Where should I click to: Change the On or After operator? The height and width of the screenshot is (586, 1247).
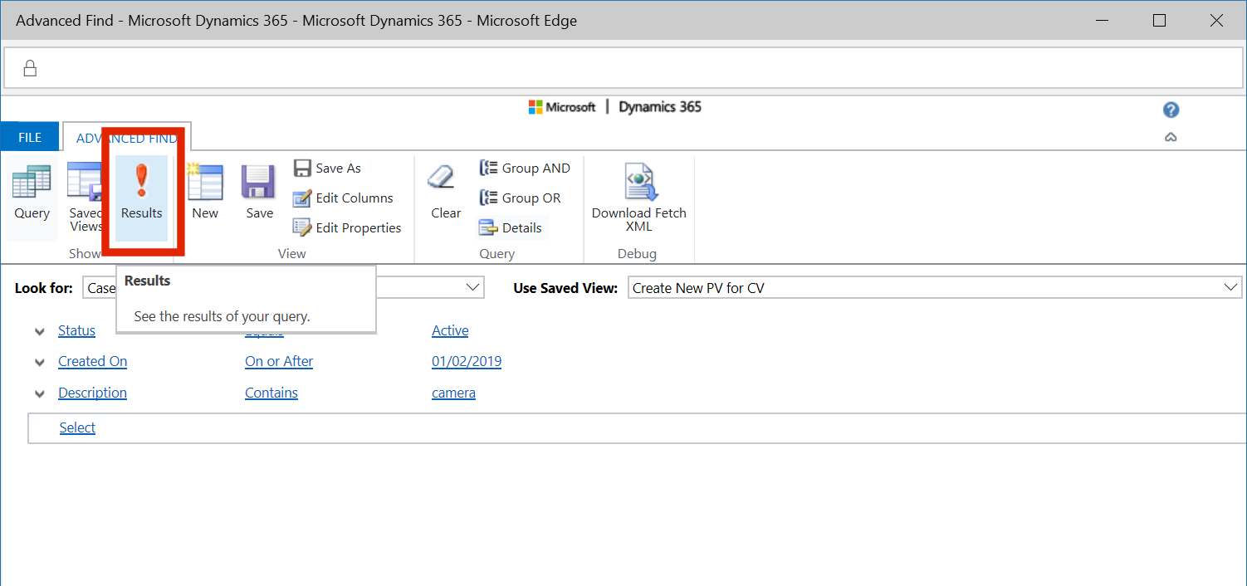(279, 361)
